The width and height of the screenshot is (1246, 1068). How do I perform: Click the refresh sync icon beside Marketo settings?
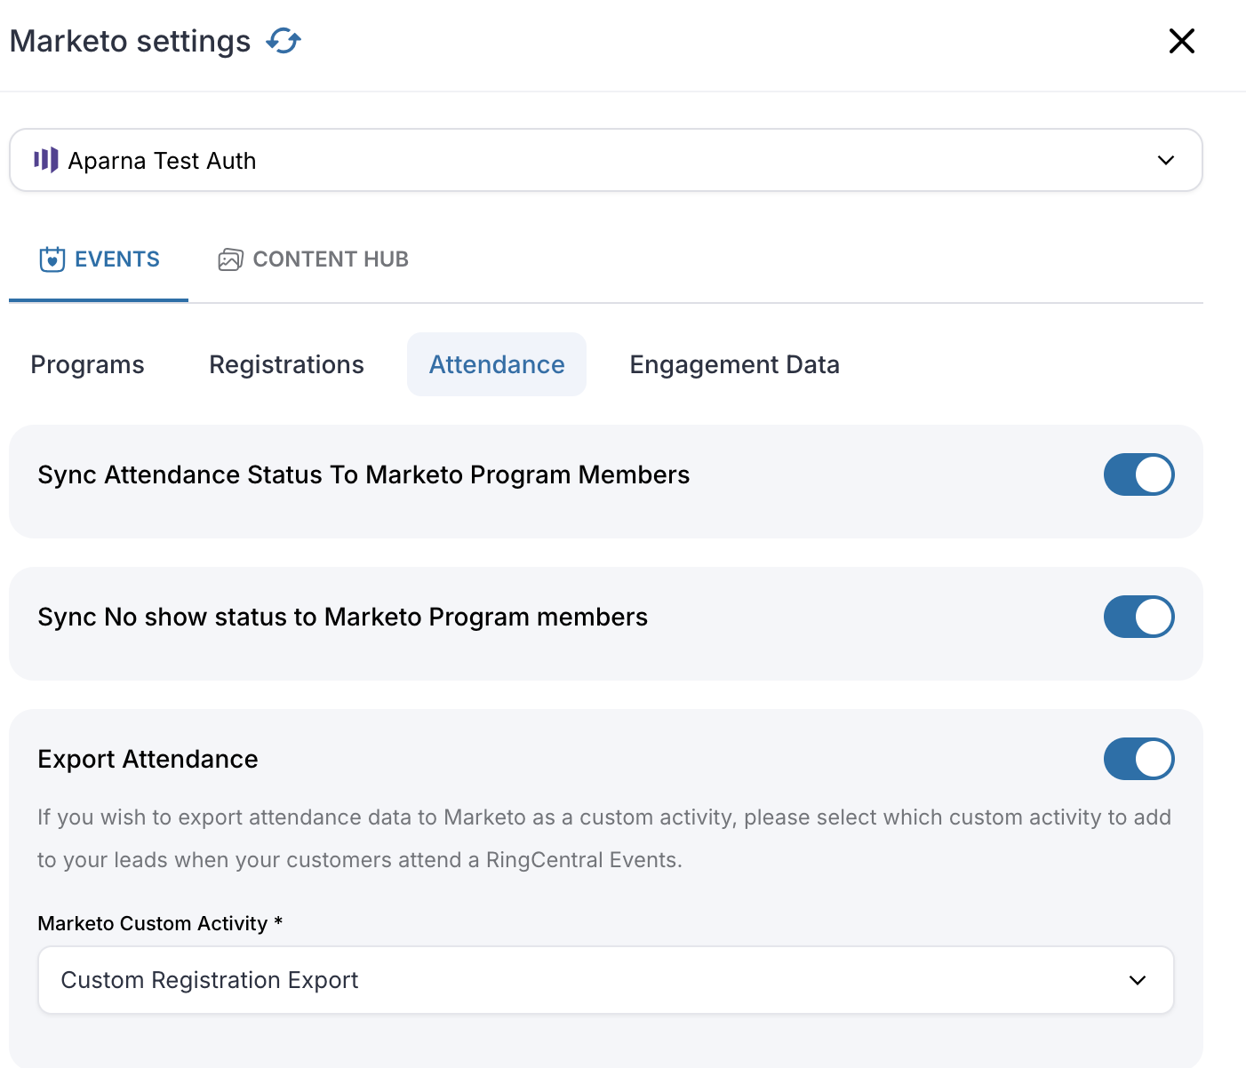click(284, 41)
